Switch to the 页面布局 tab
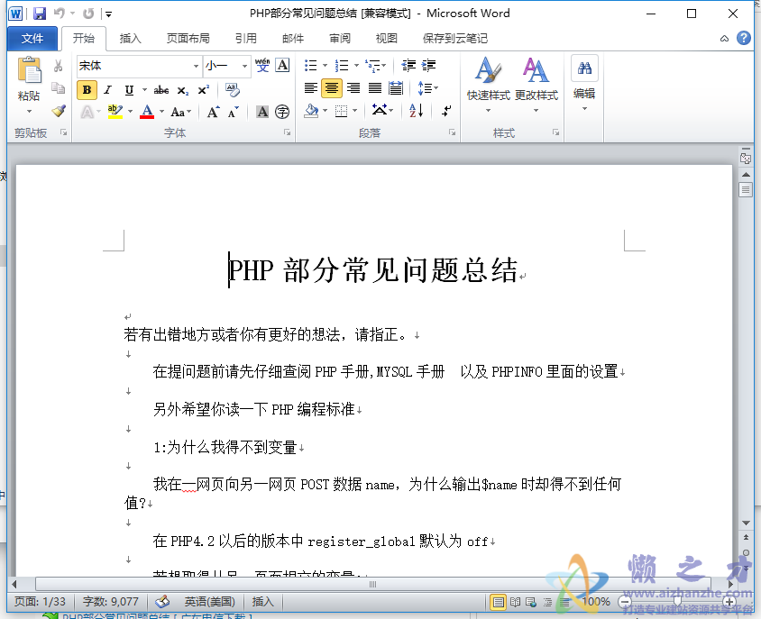Viewport: 761px width, 619px height. [x=188, y=39]
